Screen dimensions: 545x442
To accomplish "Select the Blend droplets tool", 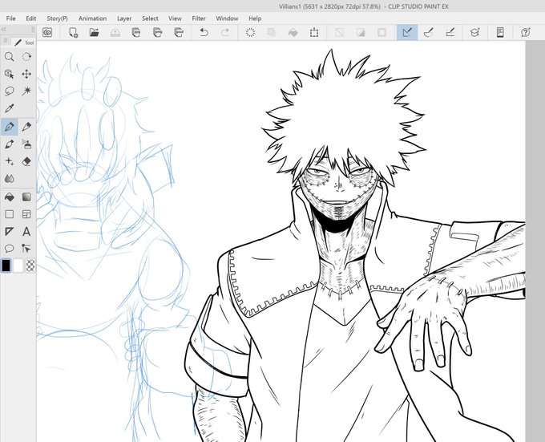I will [x=10, y=179].
